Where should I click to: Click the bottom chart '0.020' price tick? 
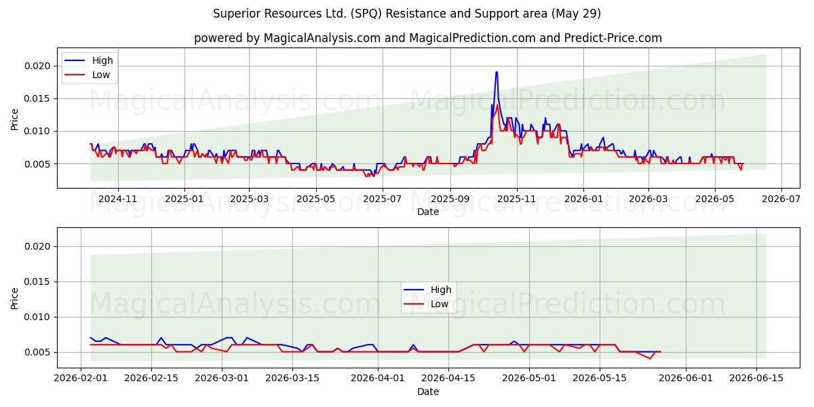[38, 246]
